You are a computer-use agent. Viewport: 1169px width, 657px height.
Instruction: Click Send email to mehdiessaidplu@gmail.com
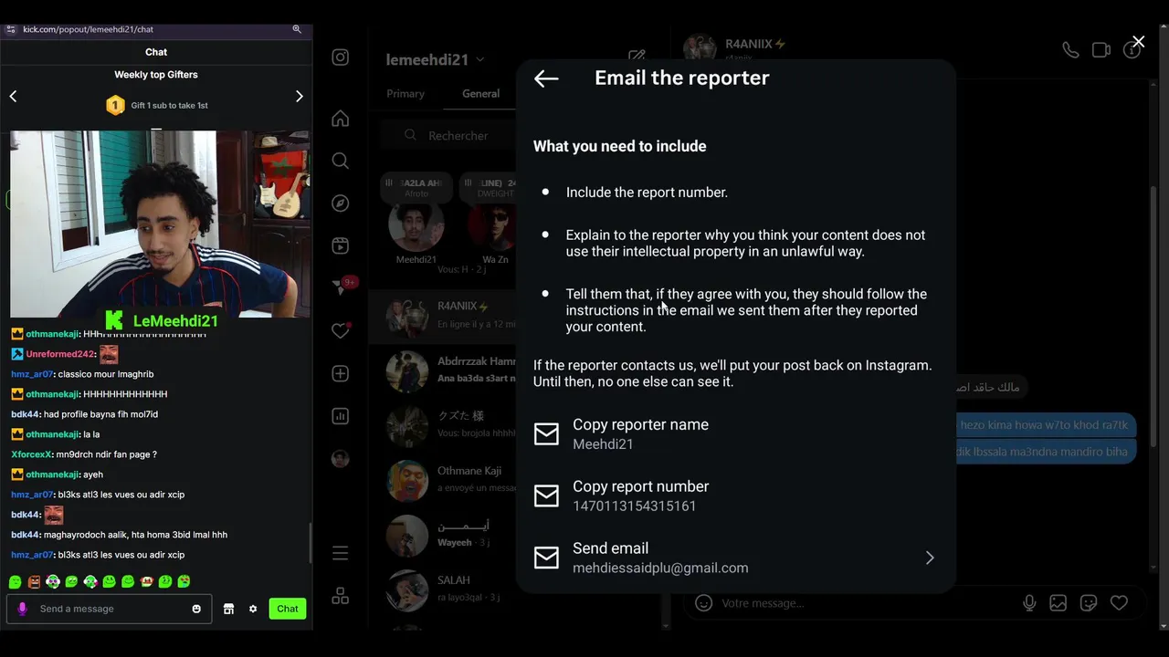point(736,558)
